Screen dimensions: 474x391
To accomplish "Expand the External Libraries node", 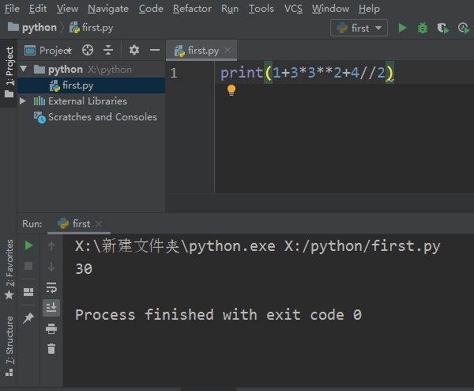I will coord(23,101).
